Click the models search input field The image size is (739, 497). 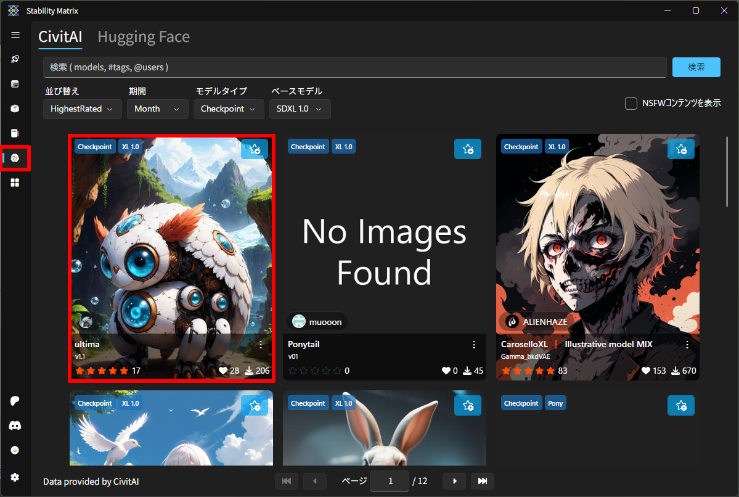coord(355,67)
